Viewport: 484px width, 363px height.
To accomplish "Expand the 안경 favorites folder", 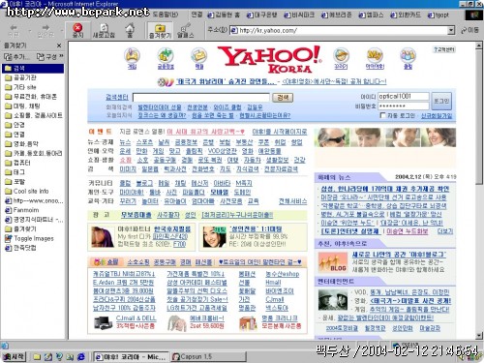I will click(15, 125).
